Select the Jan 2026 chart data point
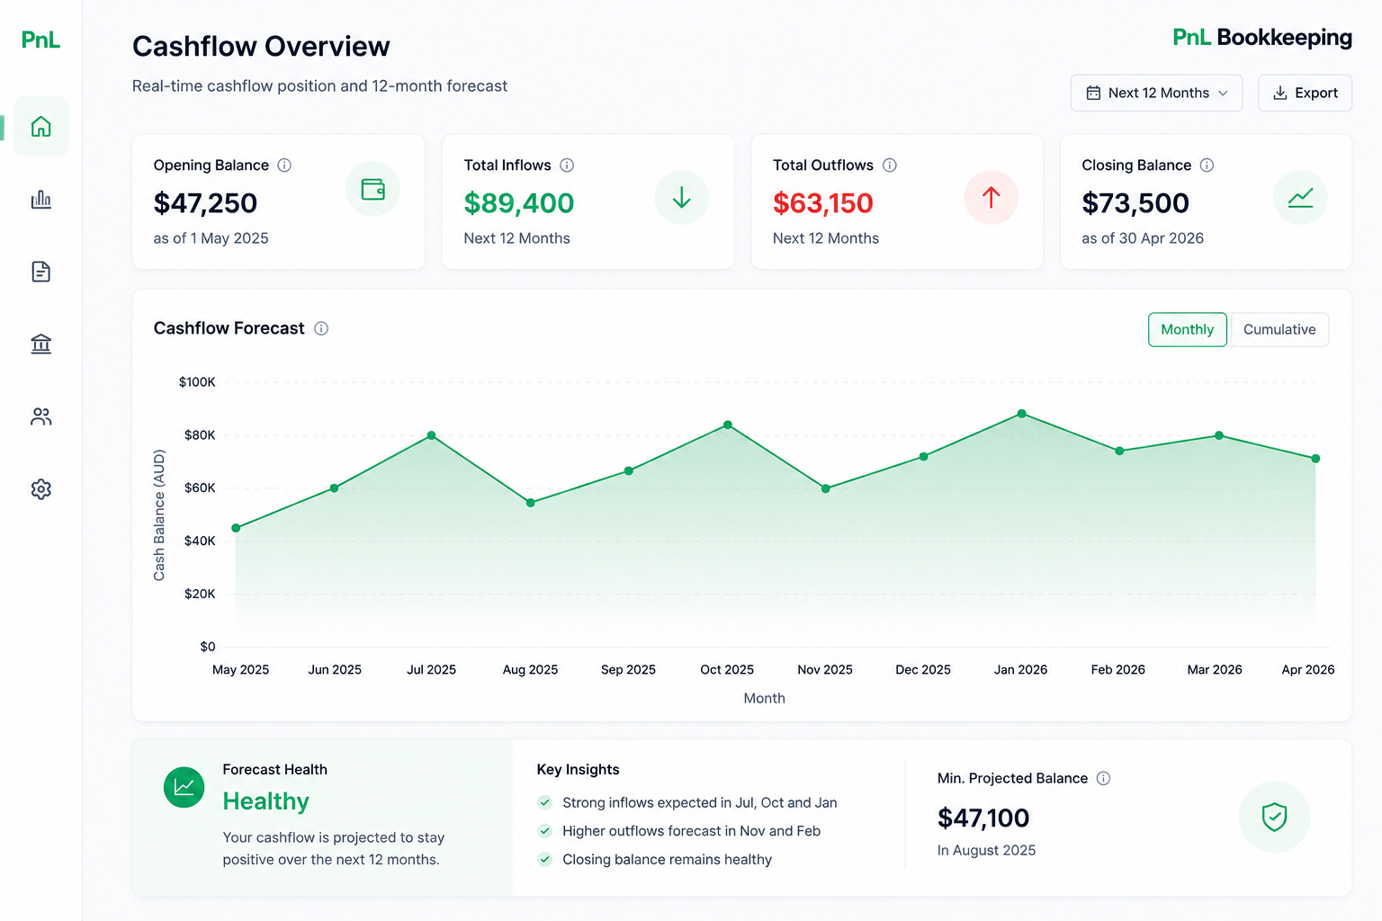 [1022, 414]
